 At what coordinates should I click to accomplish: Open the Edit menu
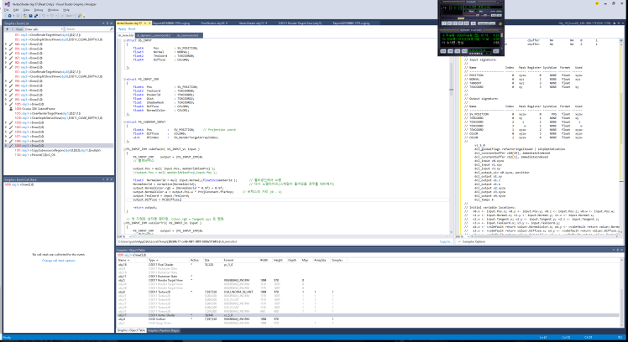pyautogui.click(x=16, y=10)
